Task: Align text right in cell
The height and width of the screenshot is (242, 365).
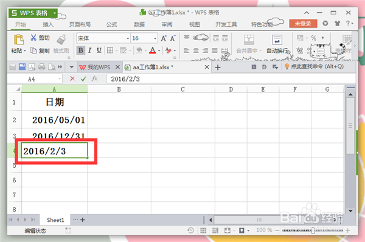Action: click(205, 50)
